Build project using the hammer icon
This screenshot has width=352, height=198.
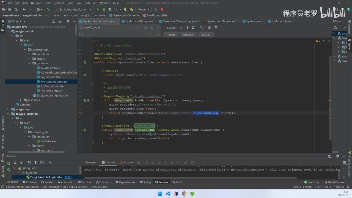(x=48, y=9)
